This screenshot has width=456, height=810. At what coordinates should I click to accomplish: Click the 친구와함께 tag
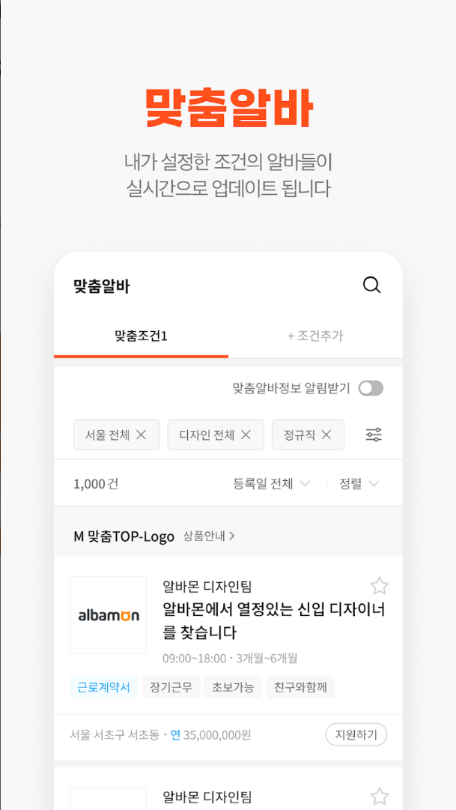pyautogui.click(x=300, y=686)
